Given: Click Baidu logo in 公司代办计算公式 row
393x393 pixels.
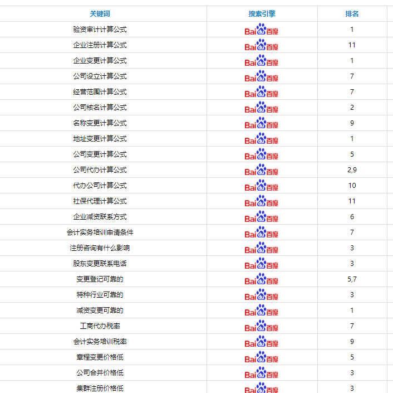Looking at the screenshot, I should point(262,169).
